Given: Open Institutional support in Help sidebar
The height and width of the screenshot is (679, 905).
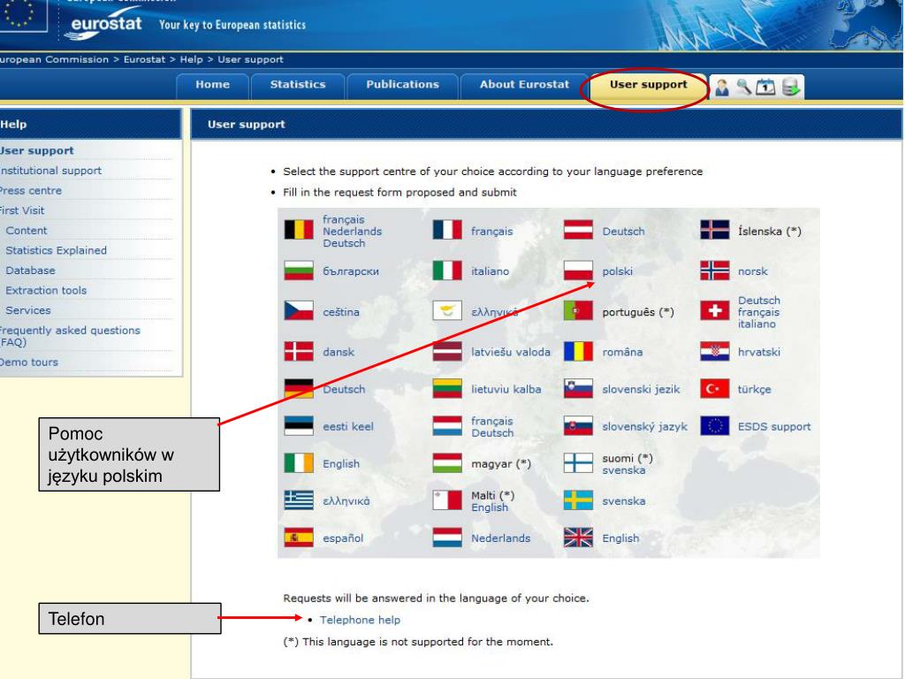Looking at the screenshot, I should pyautogui.click(x=50, y=171).
